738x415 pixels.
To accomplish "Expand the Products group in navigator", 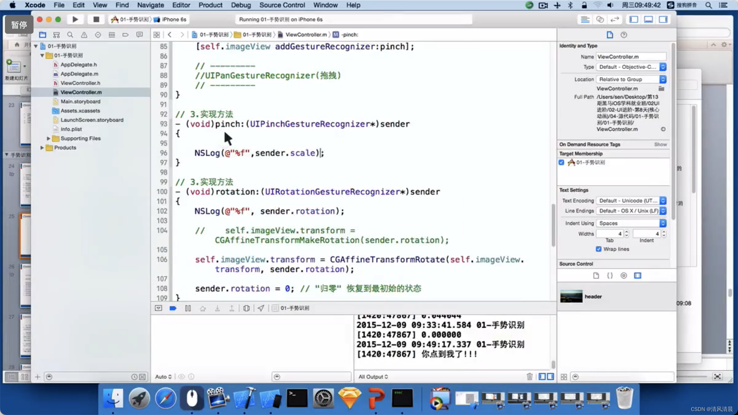I will click(42, 147).
